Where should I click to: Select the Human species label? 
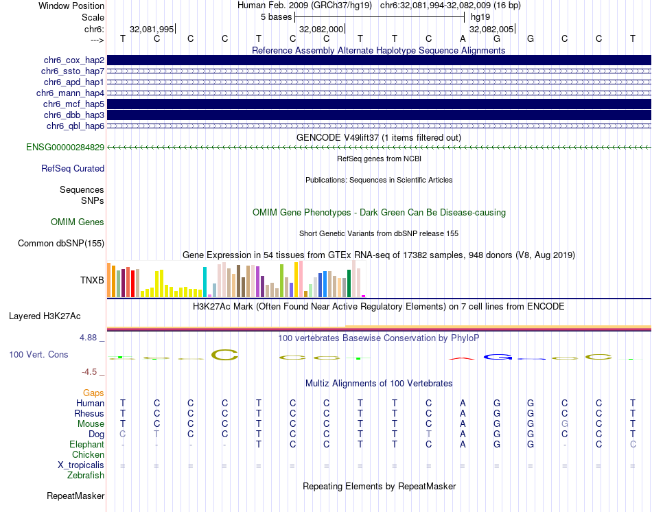(x=90, y=403)
